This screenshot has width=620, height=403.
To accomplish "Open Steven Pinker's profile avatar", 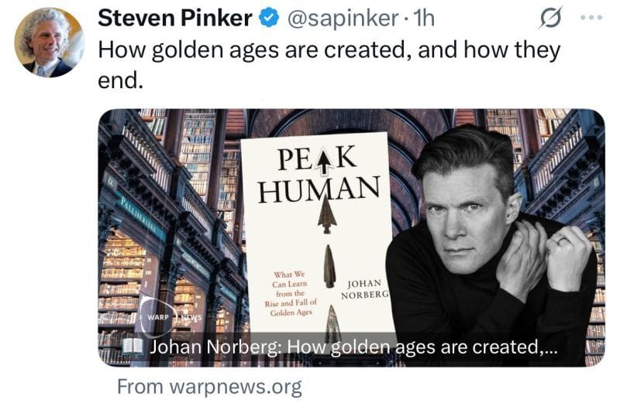I will 49,43.
